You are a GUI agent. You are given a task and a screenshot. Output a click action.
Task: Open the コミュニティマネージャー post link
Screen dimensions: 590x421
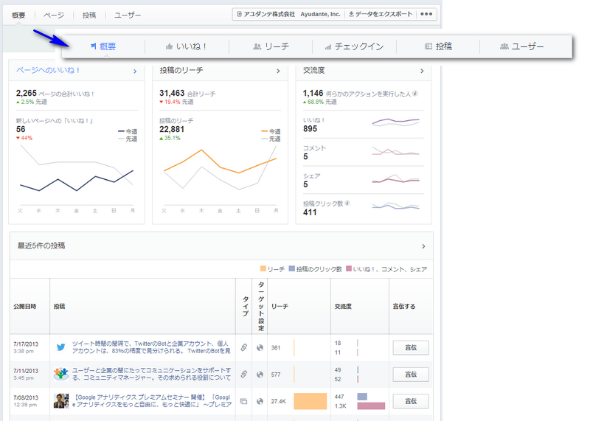pos(151,374)
